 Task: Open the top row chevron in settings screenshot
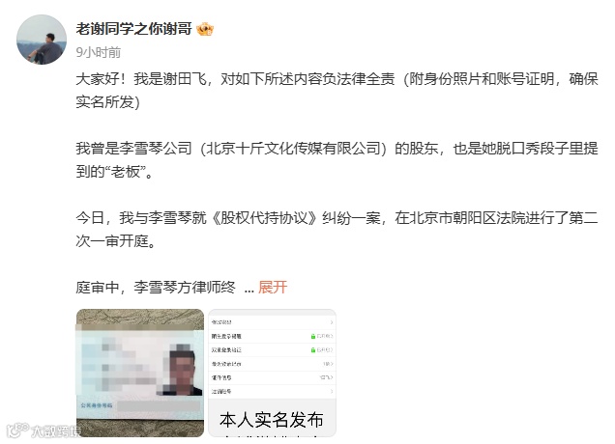click(332, 322)
